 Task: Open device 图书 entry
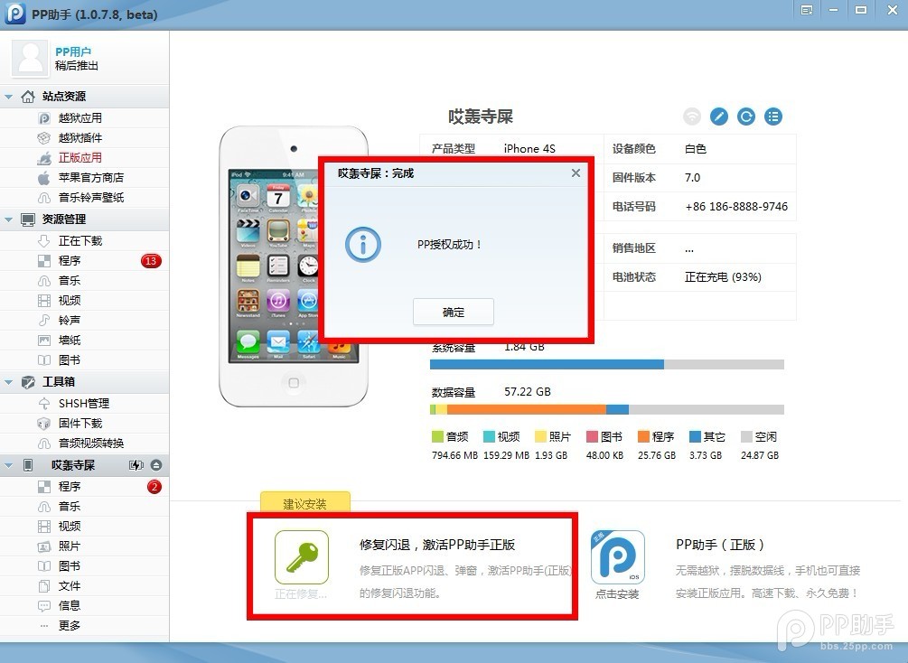pyautogui.click(x=69, y=565)
